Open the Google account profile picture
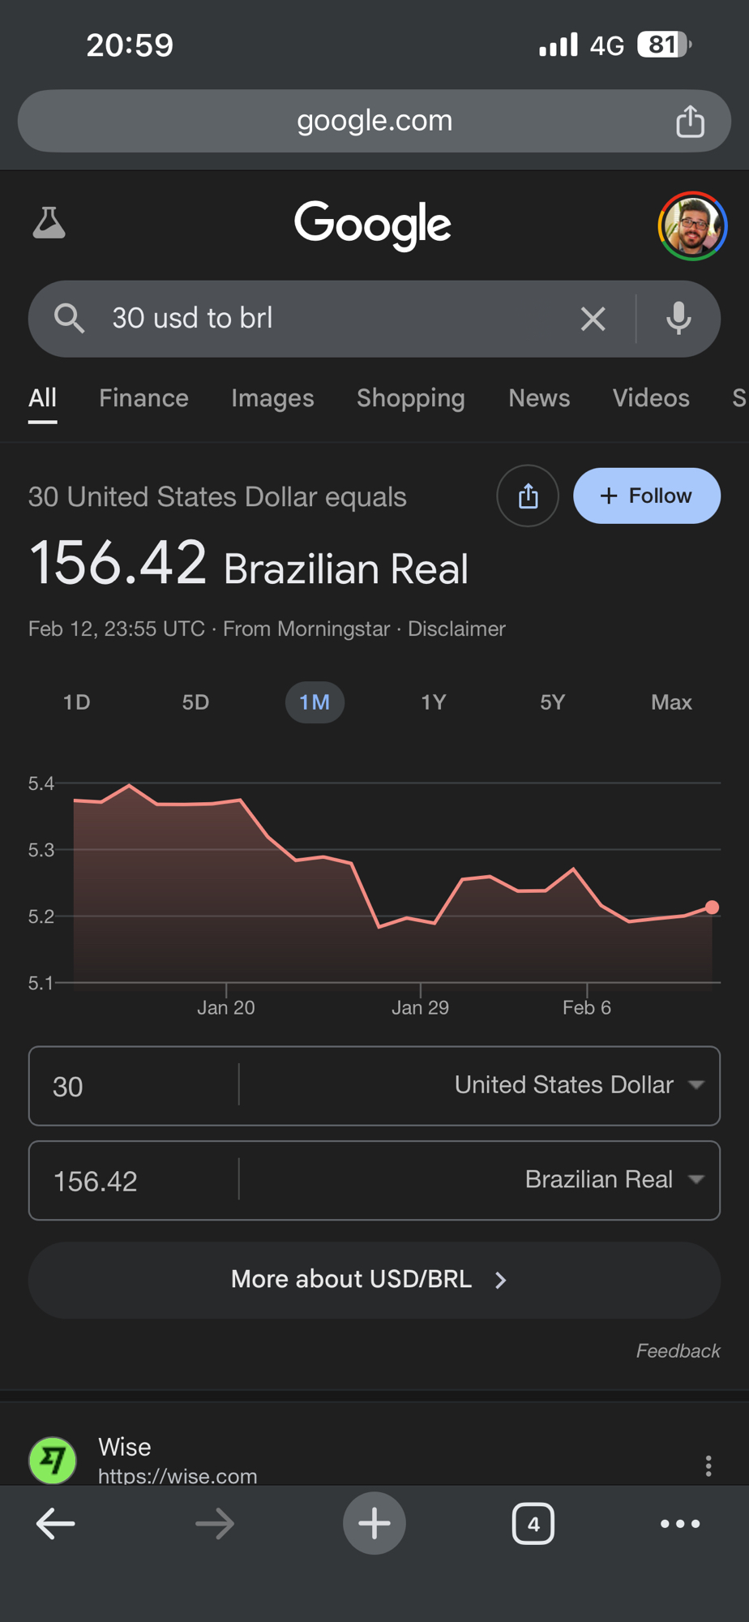This screenshot has height=1622, width=749. 691,225
